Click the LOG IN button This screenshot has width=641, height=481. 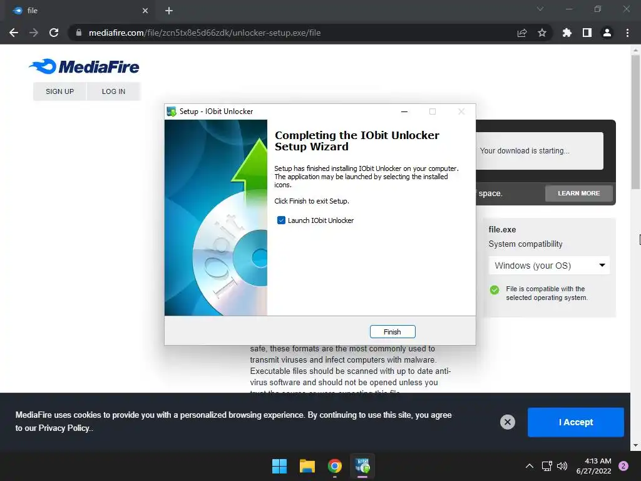coord(114,91)
